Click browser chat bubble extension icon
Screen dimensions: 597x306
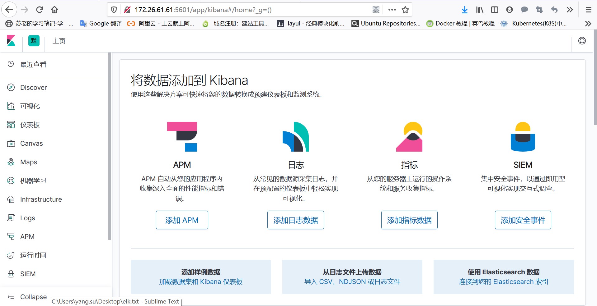(524, 10)
